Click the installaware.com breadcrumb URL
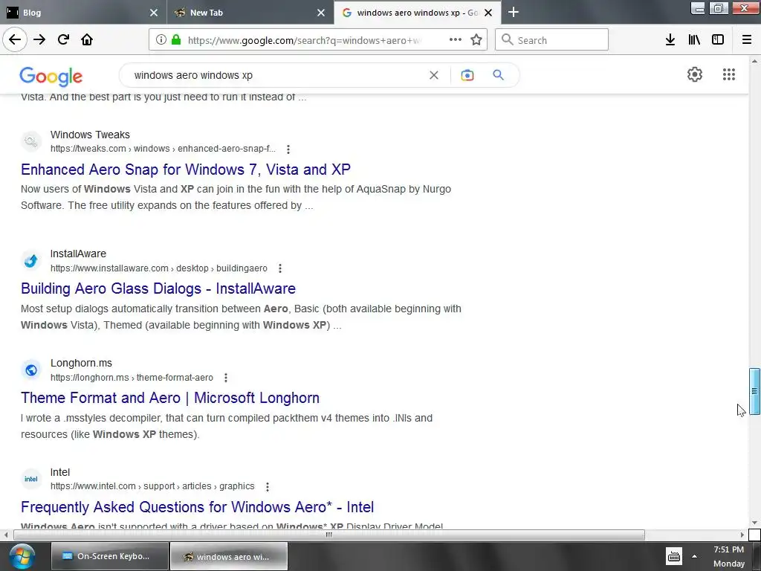The width and height of the screenshot is (761, 571). 159,268
